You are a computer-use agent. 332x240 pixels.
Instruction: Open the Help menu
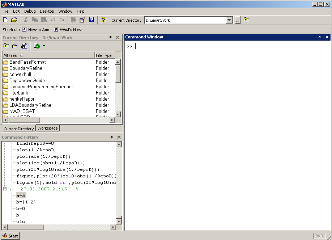click(x=80, y=11)
